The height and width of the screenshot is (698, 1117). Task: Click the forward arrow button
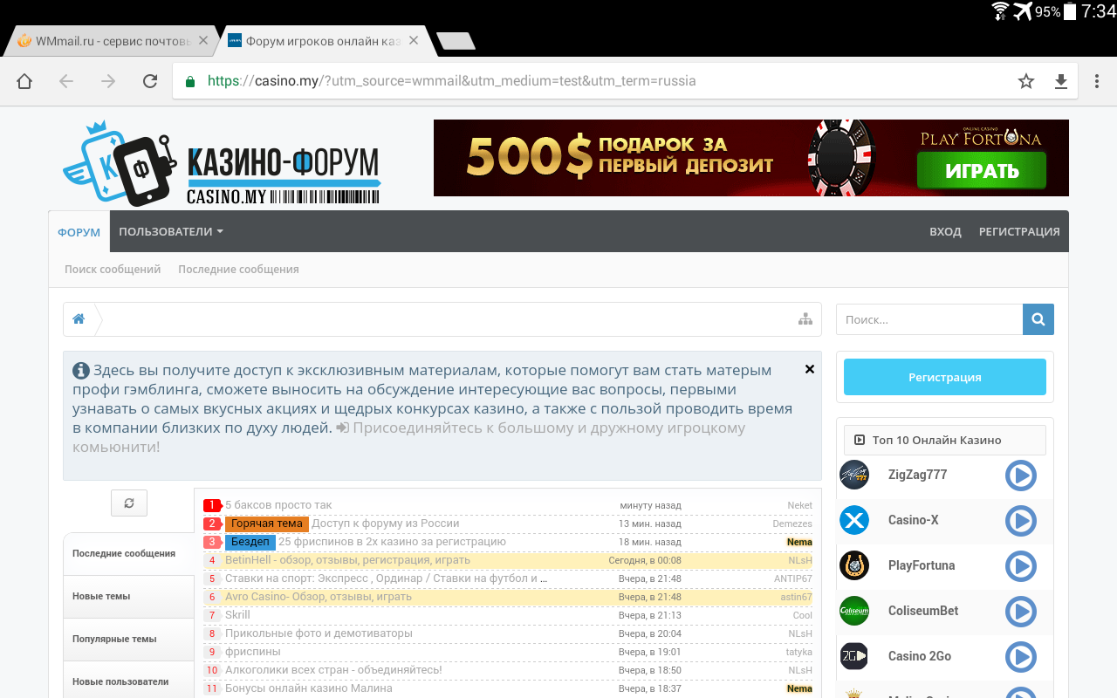point(108,81)
